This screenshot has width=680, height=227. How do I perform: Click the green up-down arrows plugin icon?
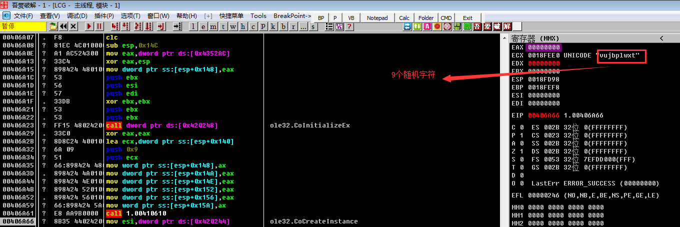click(417, 26)
